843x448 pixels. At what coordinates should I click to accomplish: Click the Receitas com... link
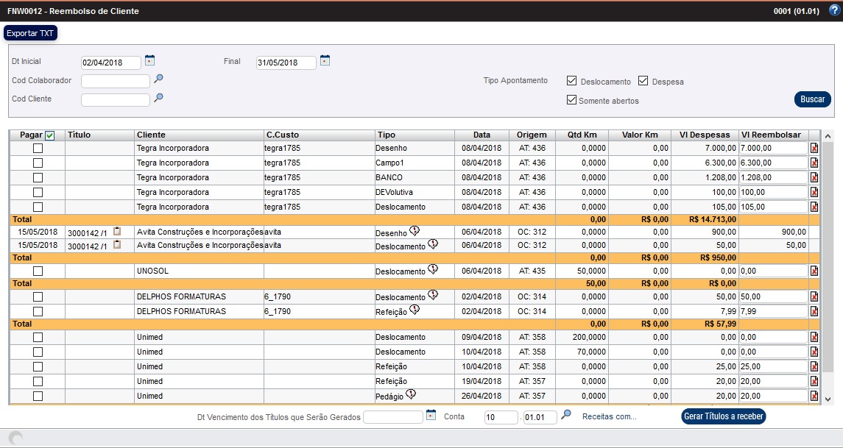click(x=609, y=416)
